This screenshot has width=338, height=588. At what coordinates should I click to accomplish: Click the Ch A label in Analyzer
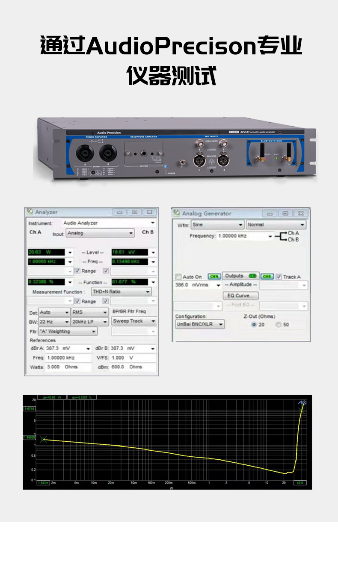pos(35,232)
